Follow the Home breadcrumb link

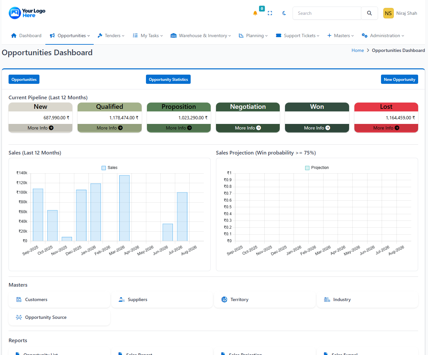pos(358,50)
